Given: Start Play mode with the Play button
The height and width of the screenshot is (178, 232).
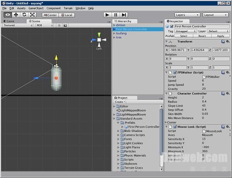Looking at the screenshot, I should 107,15.
